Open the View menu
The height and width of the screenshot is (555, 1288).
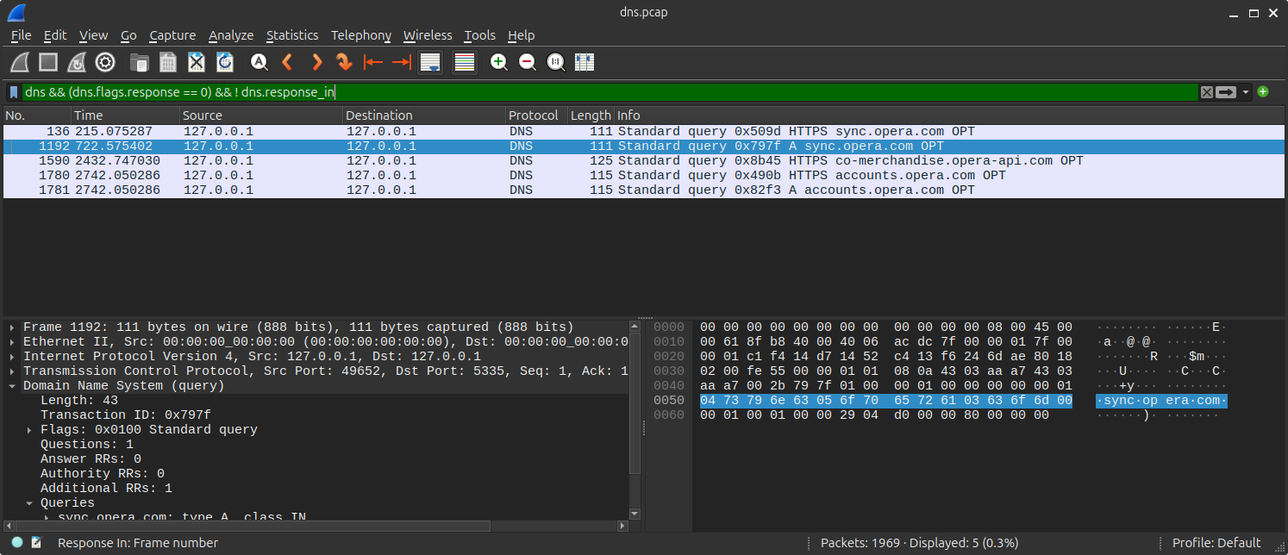tap(93, 35)
